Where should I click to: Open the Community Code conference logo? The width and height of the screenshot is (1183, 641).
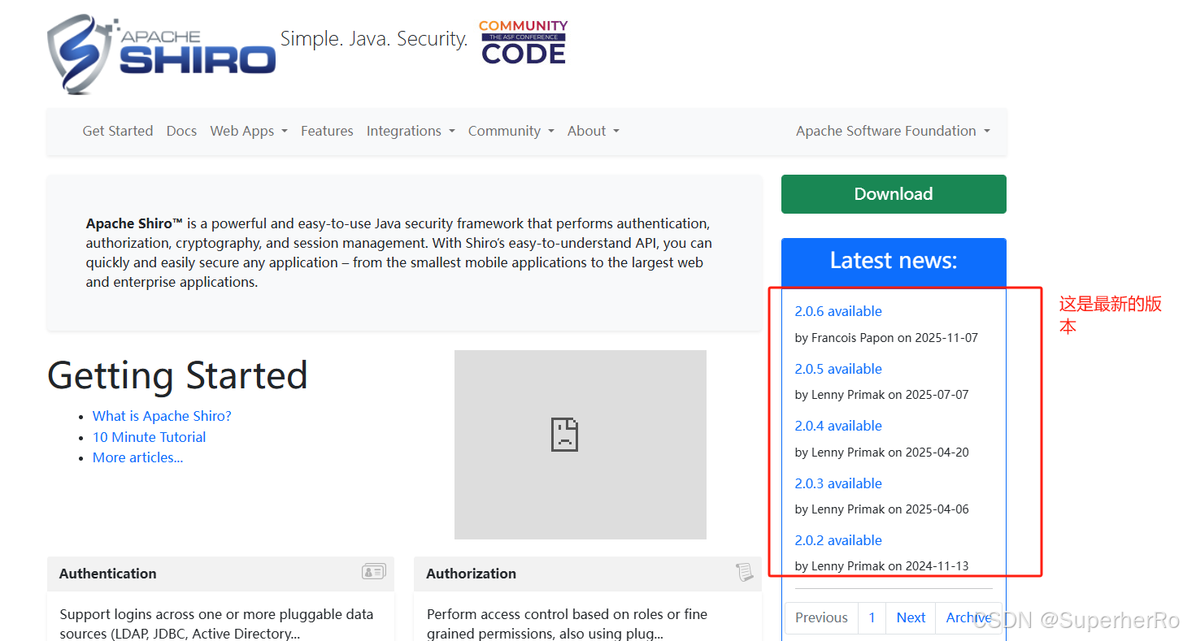[x=524, y=42]
